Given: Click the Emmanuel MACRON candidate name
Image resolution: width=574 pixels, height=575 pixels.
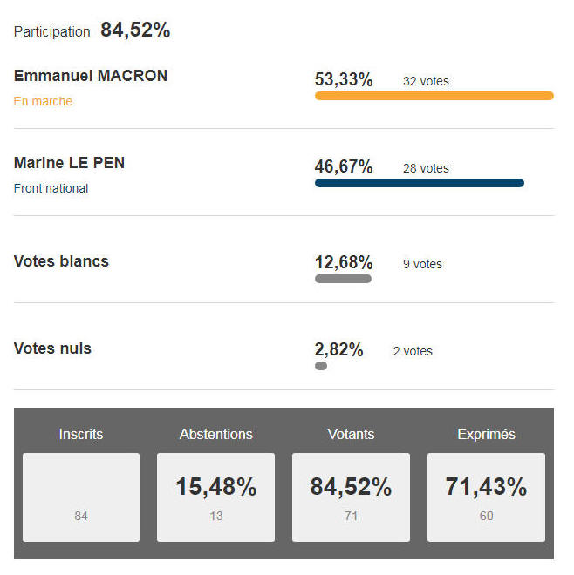Looking at the screenshot, I should point(91,76).
